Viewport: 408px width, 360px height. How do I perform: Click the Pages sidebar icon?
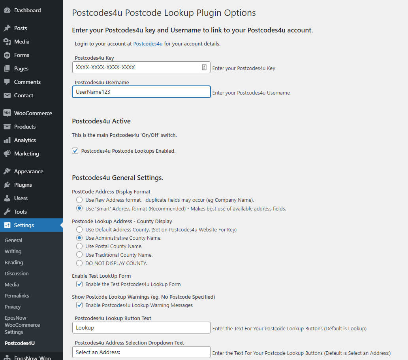pos(7,68)
